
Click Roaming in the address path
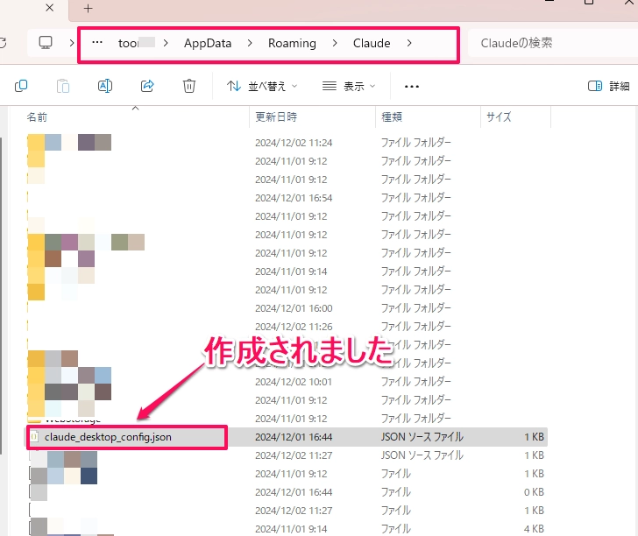click(292, 43)
